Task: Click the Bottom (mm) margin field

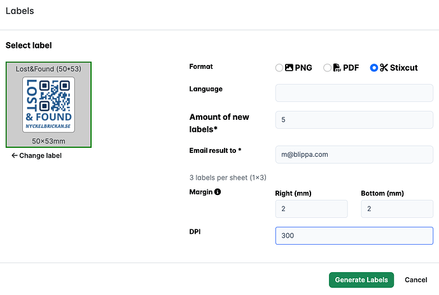Action: (397, 209)
